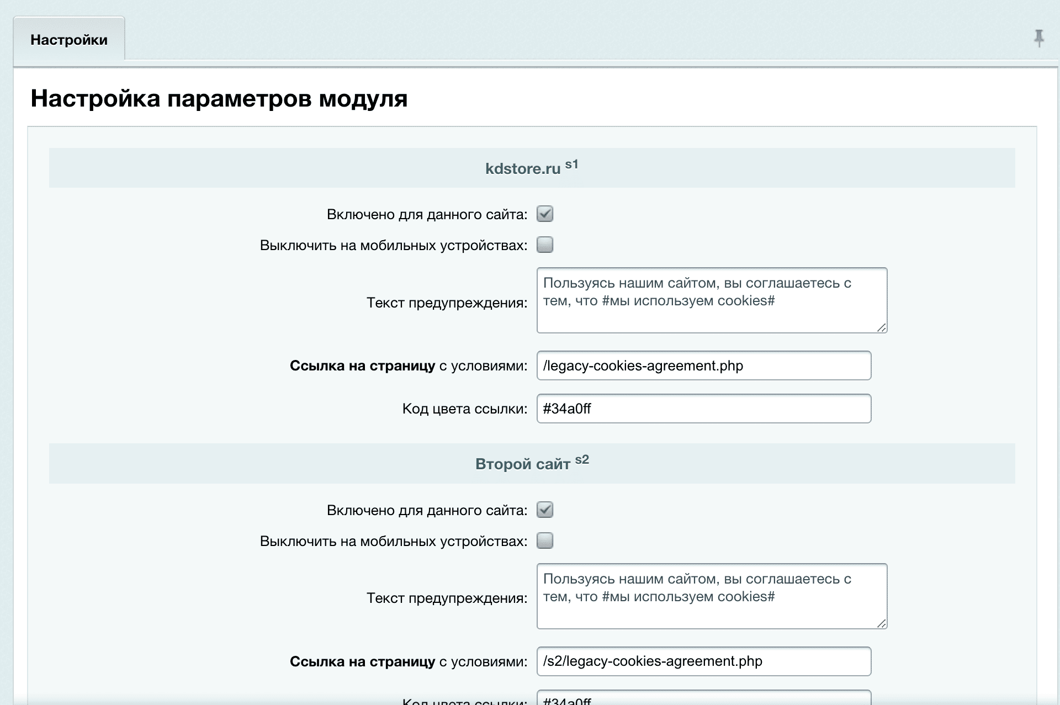
Task: Click 'Выключить на мобильных устройствах' label for Второй сайт
Action: click(x=394, y=541)
